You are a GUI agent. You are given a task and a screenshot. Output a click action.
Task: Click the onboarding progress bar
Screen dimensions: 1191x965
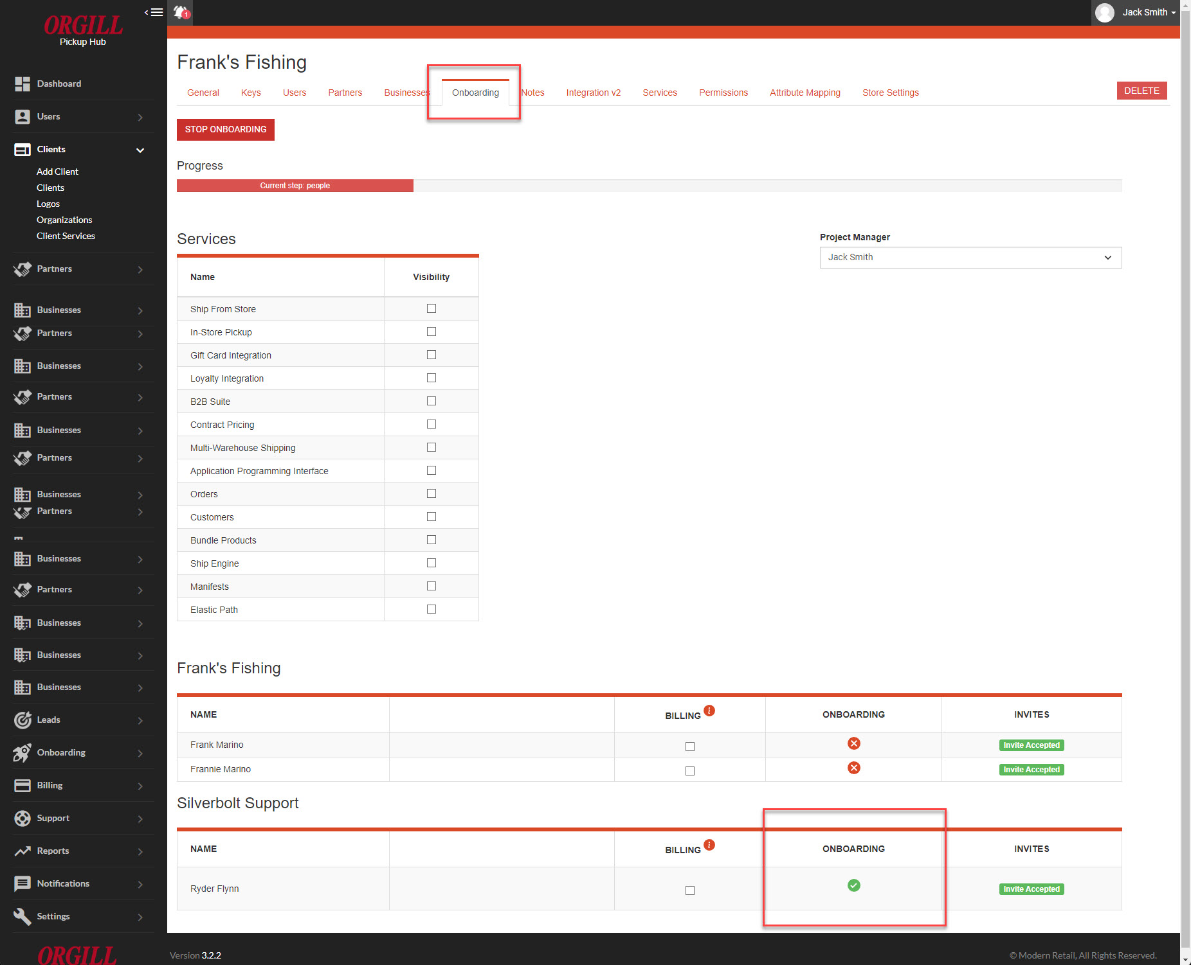coord(649,186)
